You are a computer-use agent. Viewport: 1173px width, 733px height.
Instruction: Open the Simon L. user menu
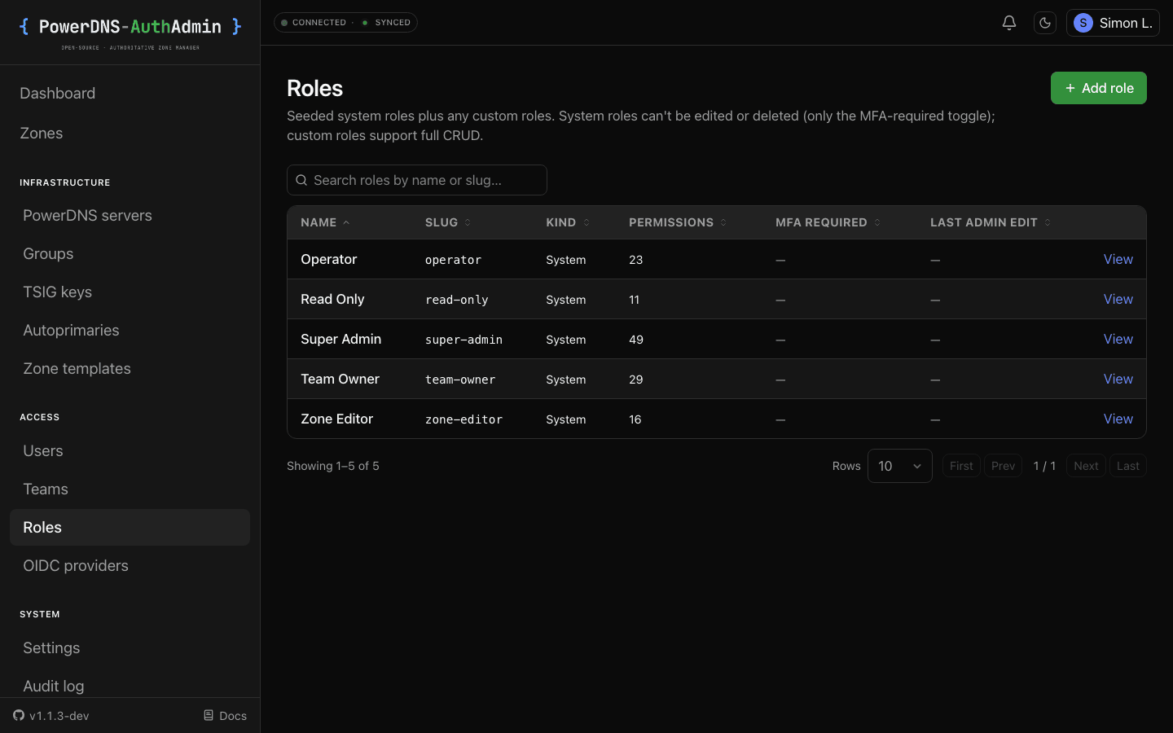click(x=1113, y=23)
